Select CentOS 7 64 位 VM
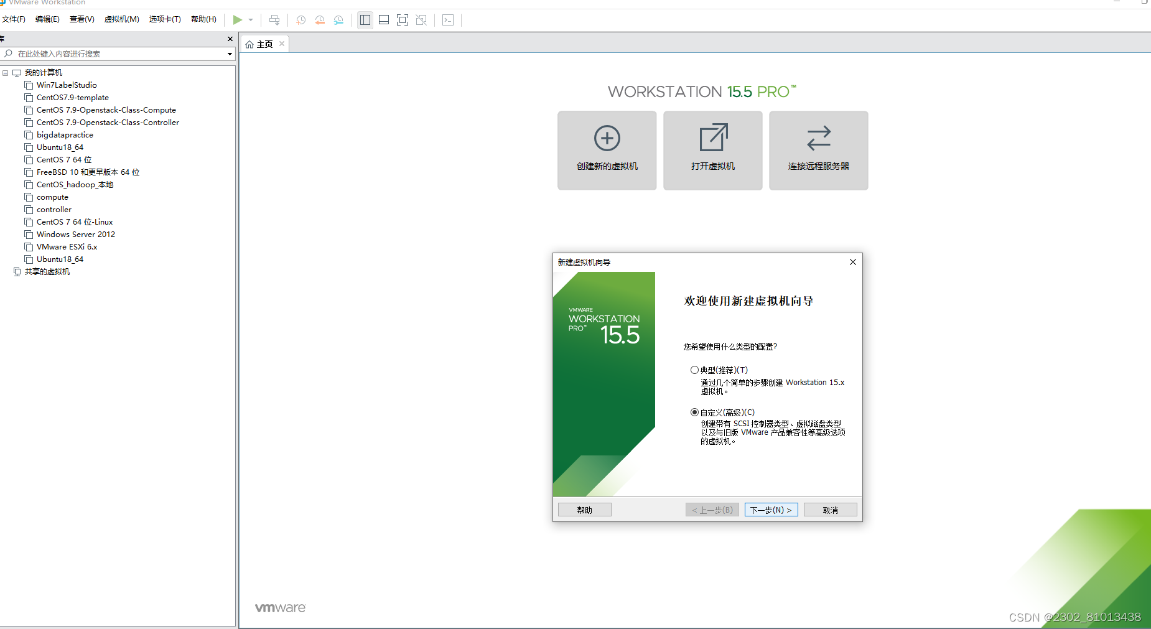Screen dimensions: 1151x629 pos(63,160)
